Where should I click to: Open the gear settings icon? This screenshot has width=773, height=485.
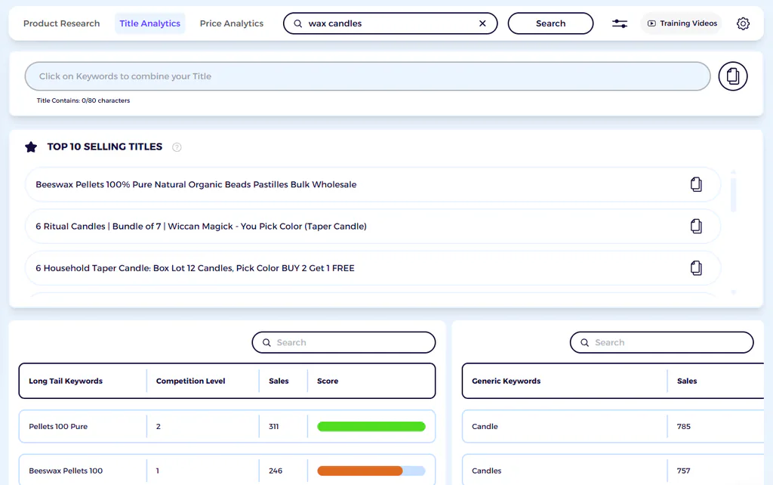click(x=743, y=23)
